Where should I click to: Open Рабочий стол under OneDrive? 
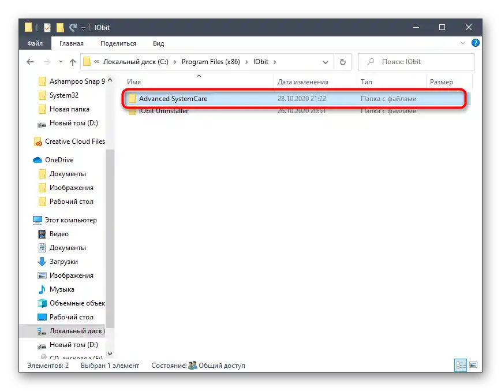[x=71, y=202]
